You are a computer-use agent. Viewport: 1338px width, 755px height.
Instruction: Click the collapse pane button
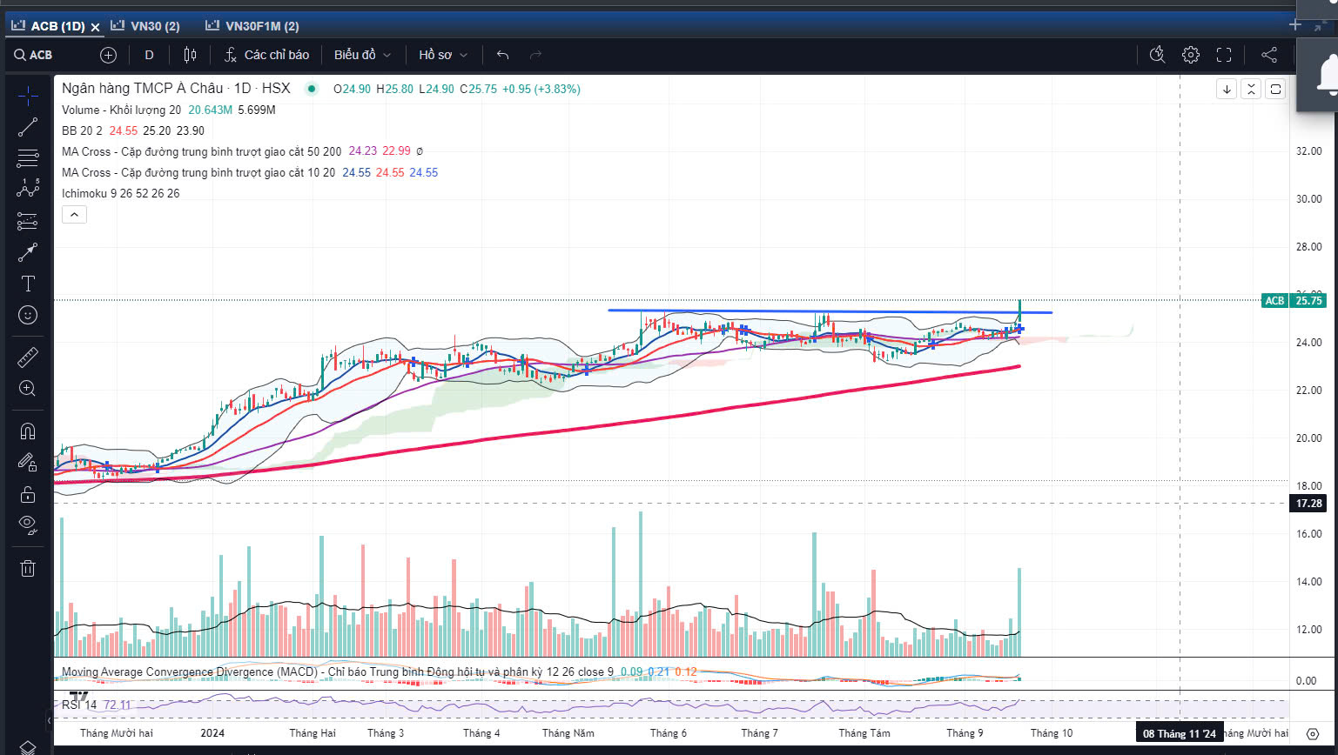click(1251, 89)
